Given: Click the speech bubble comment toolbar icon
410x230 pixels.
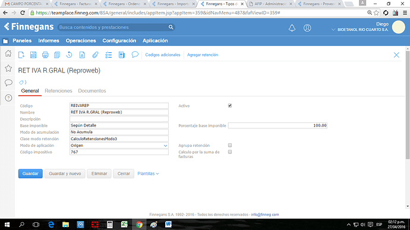Looking at the screenshot, I should 135,55.
